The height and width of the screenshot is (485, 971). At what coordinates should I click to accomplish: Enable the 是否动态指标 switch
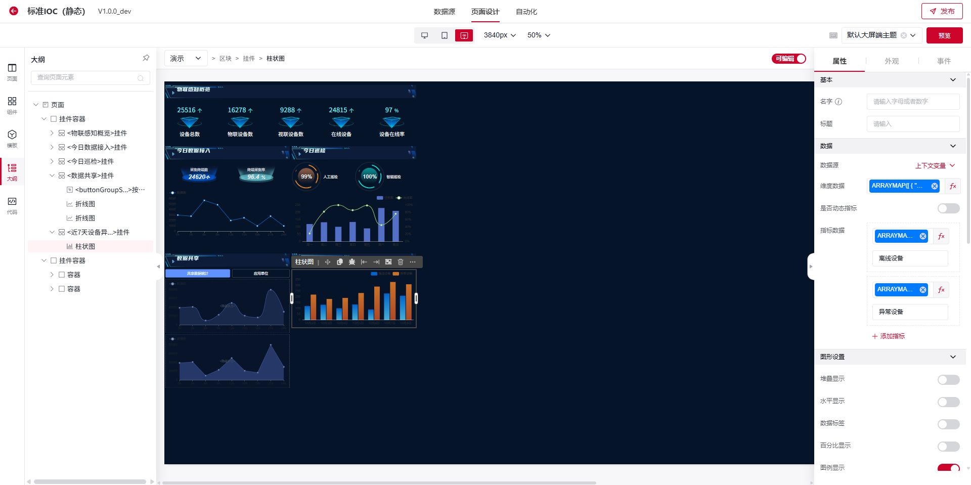tap(948, 208)
